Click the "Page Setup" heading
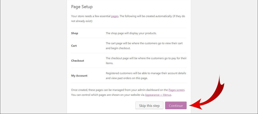Viewport: 258px width, 114px height. coord(82,7)
